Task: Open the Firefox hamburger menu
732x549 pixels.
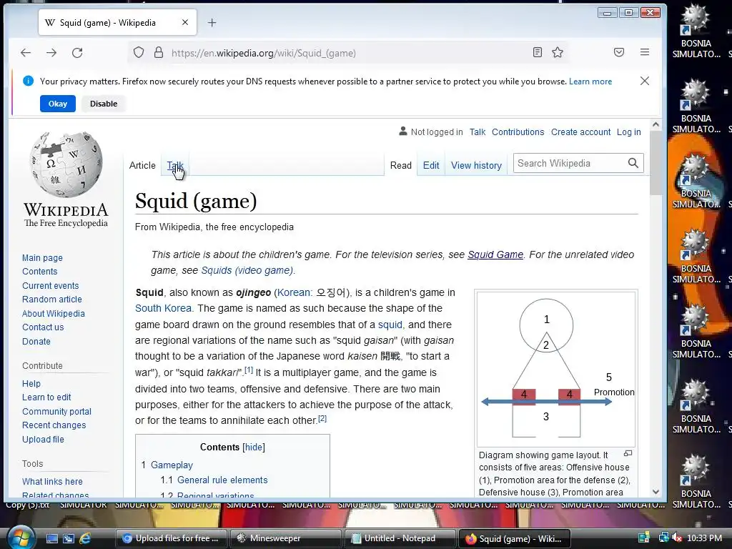Action: (x=645, y=52)
